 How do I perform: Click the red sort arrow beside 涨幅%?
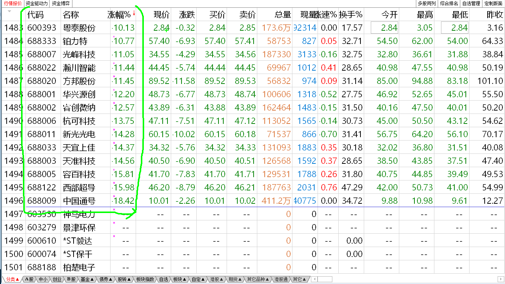(134, 13)
